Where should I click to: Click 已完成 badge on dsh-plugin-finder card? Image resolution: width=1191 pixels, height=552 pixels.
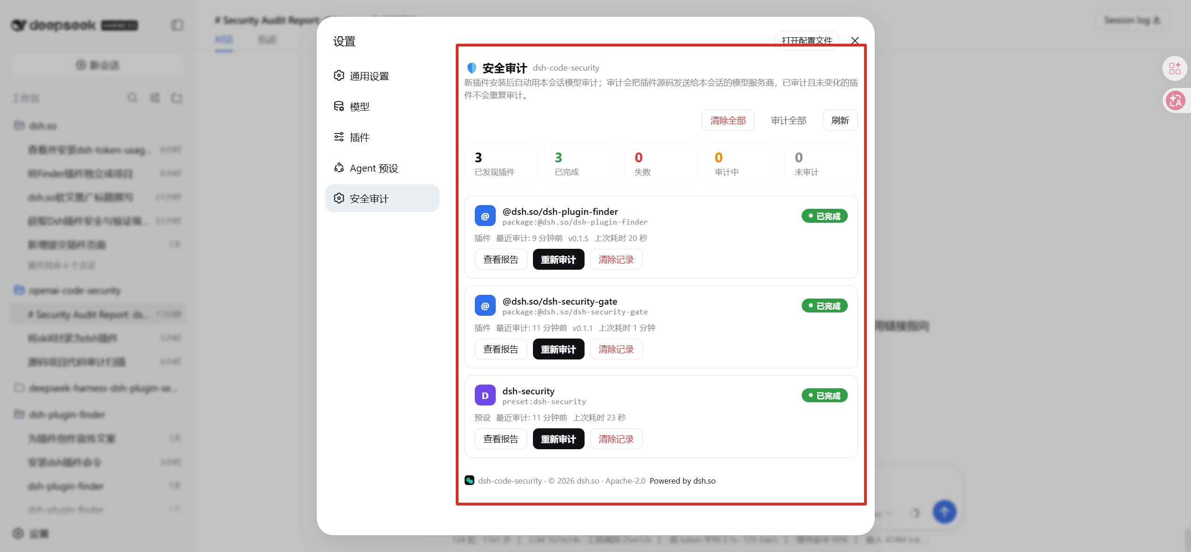pyautogui.click(x=825, y=216)
